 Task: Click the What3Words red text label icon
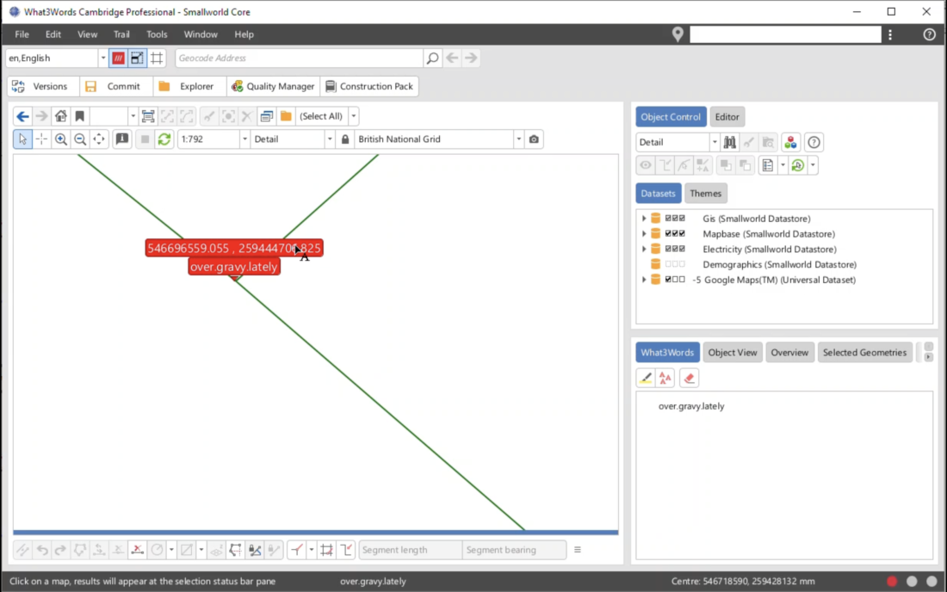pos(665,379)
